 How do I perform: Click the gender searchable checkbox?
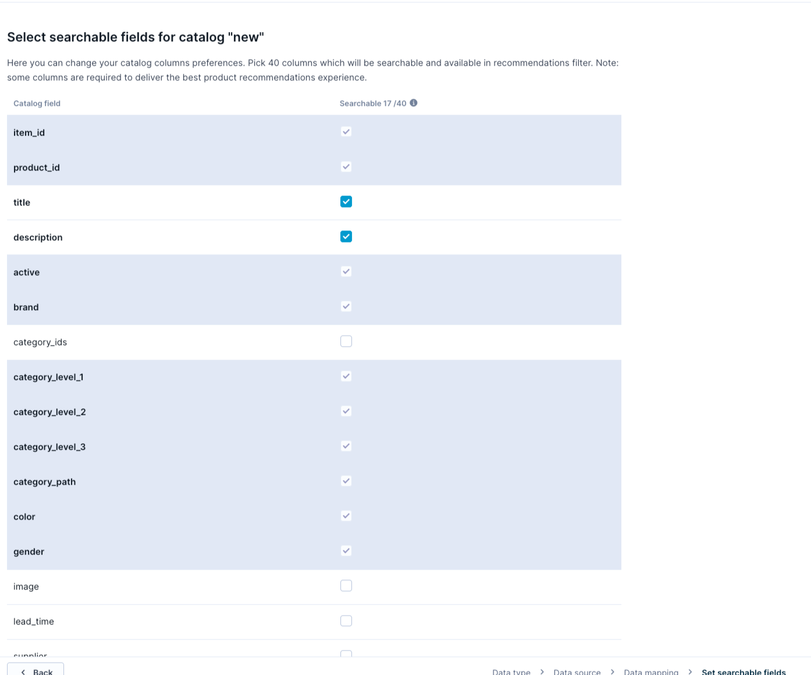pos(346,550)
